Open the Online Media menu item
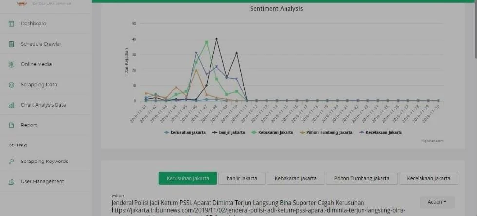Viewport: 477px width, 216px height. tap(36, 64)
